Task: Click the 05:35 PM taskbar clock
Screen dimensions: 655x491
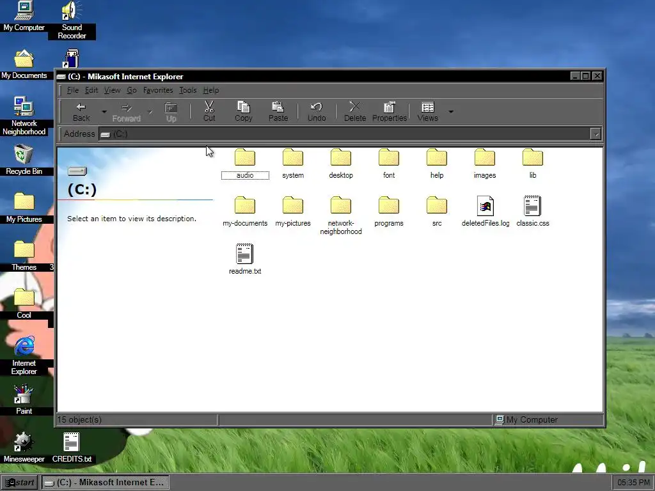Action: tap(633, 483)
